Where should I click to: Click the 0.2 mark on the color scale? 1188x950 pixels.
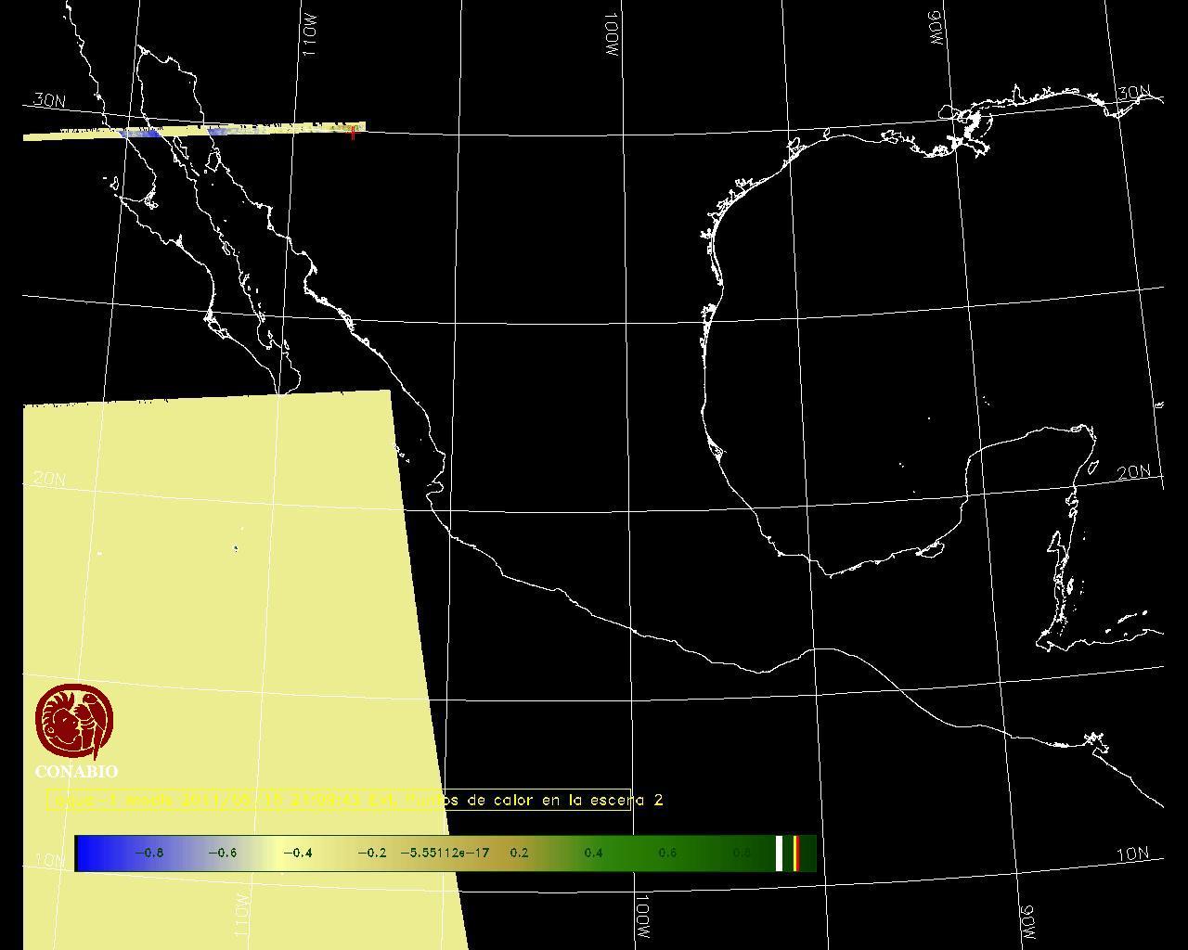click(x=519, y=853)
